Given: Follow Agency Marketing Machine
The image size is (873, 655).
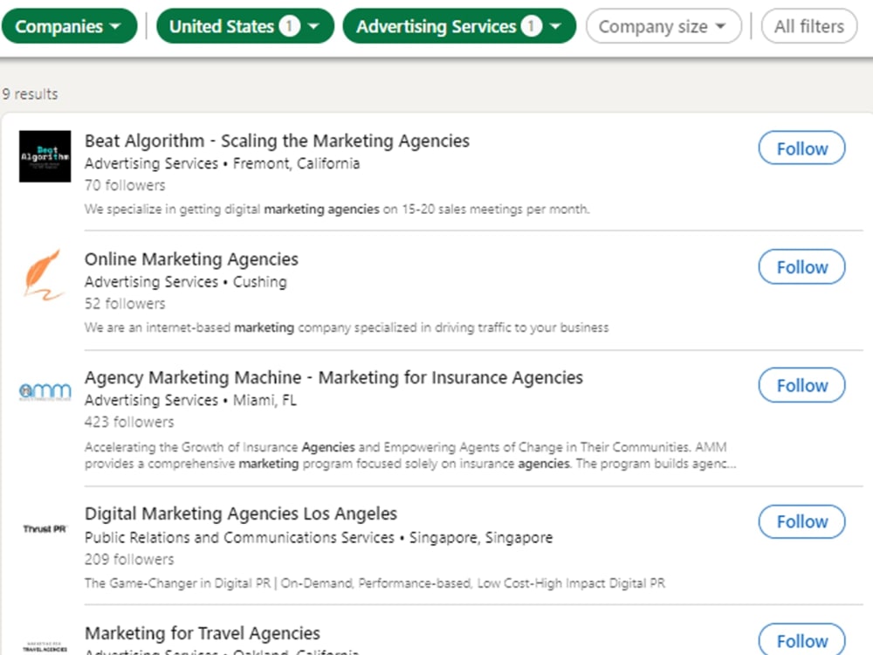Looking at the screenshot, I should tap(801, 385).
